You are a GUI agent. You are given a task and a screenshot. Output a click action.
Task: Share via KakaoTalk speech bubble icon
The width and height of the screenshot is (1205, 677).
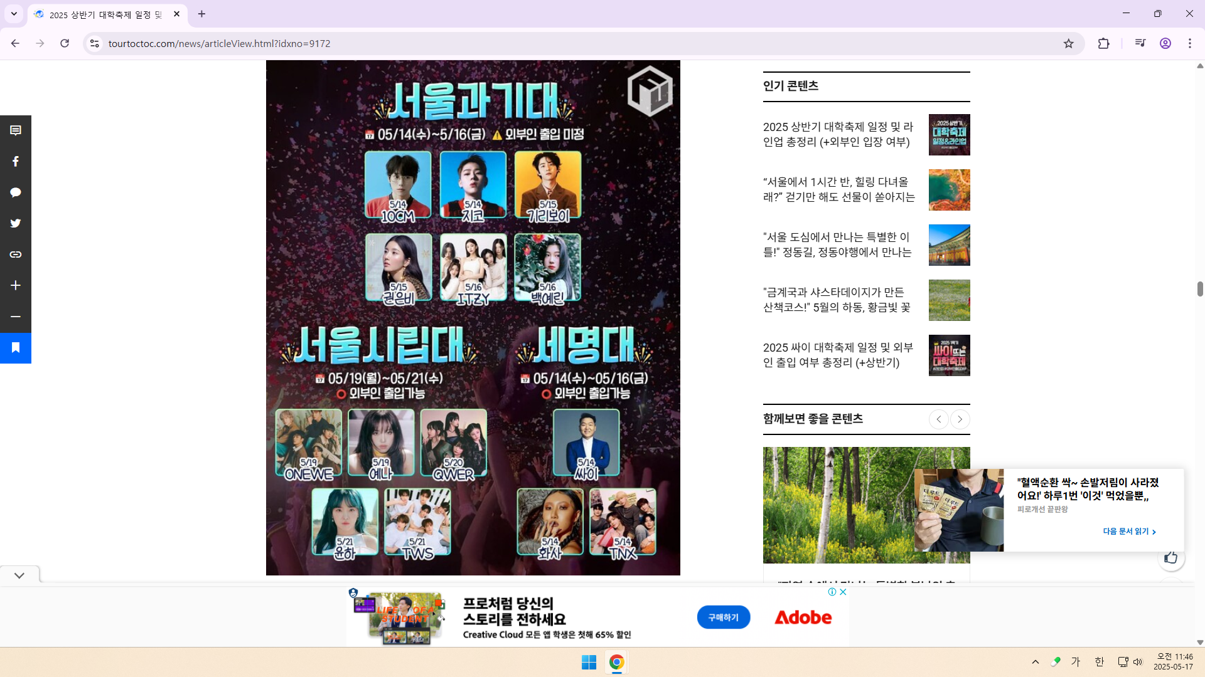coord(16,192)
